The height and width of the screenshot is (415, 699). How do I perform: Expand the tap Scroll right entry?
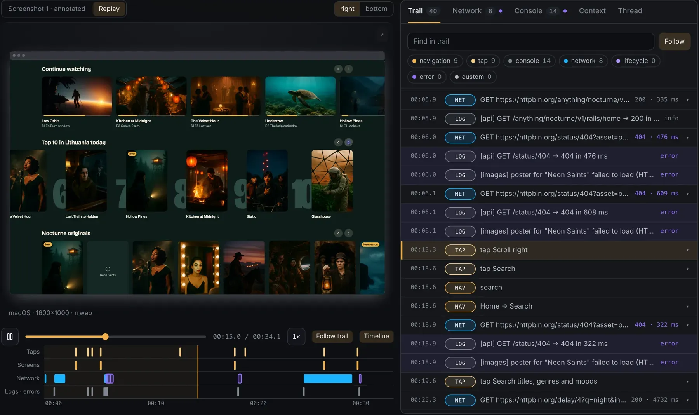(687, 250)
